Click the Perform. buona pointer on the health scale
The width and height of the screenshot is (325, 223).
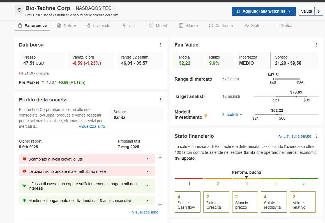click(246, 177)
